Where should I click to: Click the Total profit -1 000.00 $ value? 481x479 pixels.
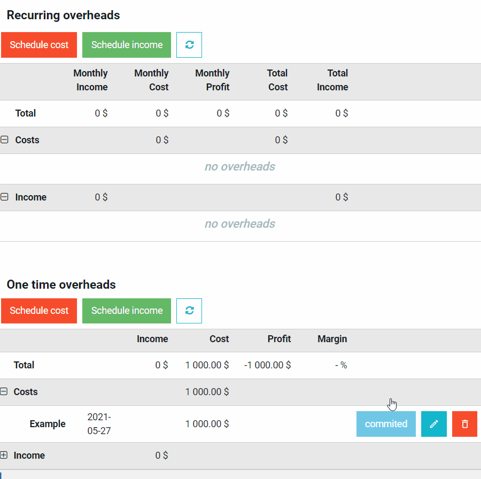[x=268, y=365]
